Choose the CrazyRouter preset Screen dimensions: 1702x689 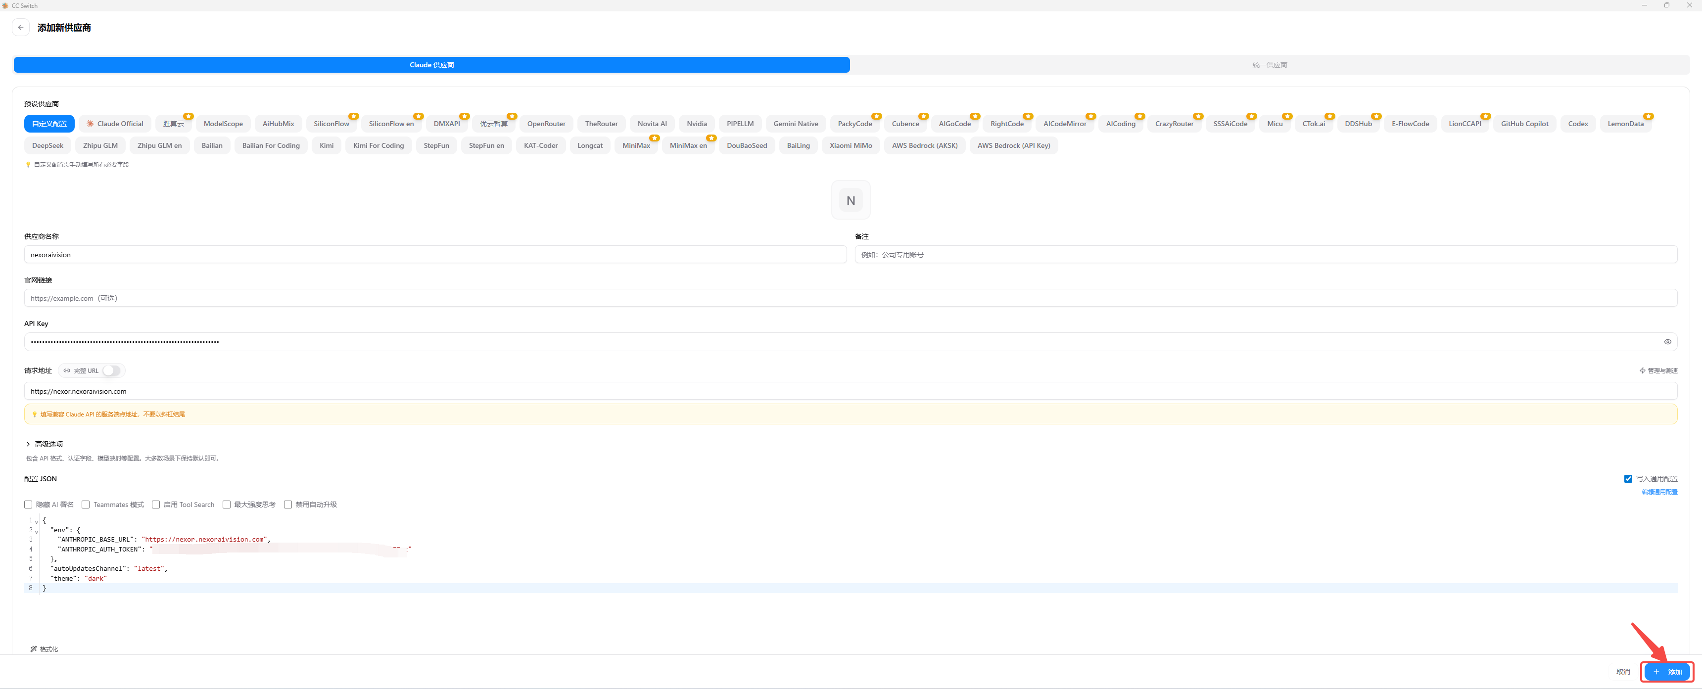click(x=1174, y=124)
